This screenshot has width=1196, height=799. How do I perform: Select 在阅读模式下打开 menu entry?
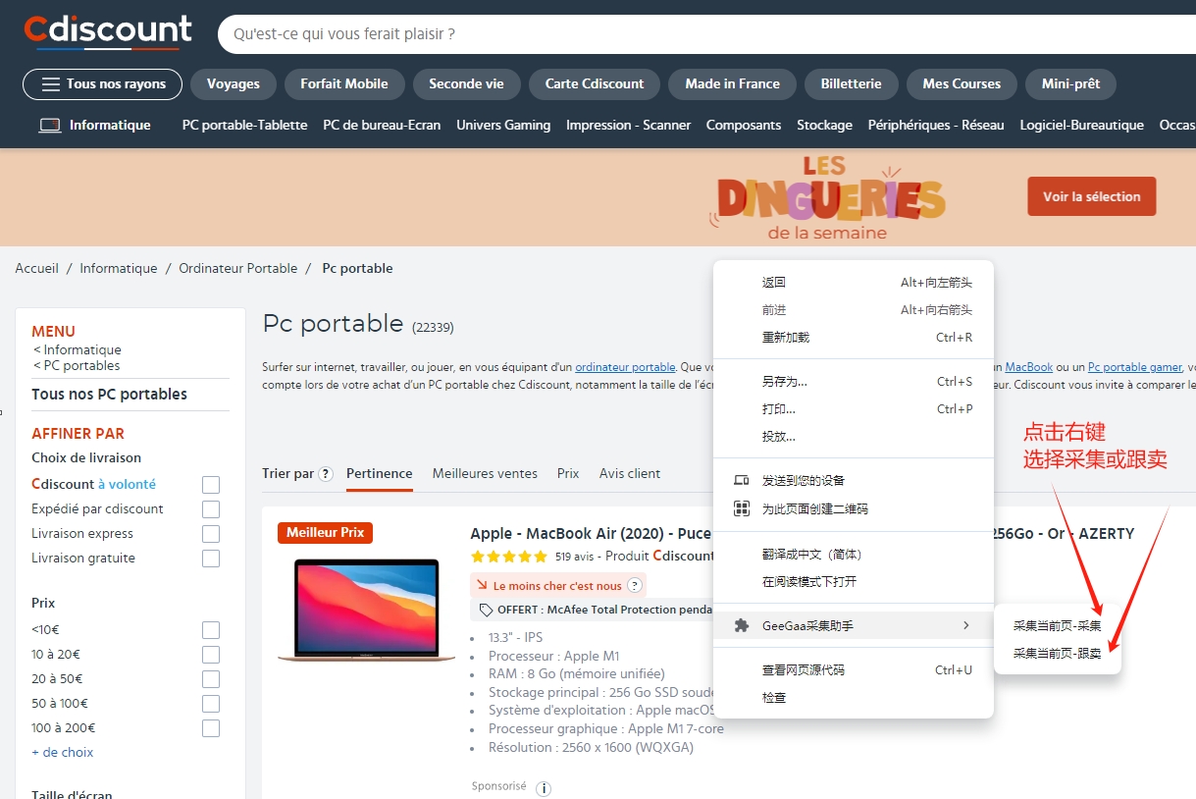tap(854, 582)
